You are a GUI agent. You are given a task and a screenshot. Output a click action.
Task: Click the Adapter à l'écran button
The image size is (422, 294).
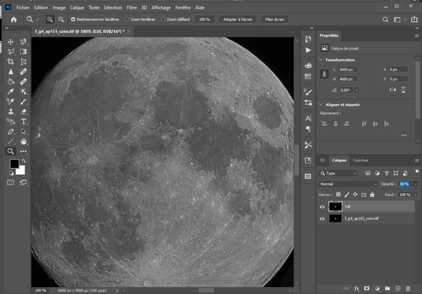coord(238,19)
